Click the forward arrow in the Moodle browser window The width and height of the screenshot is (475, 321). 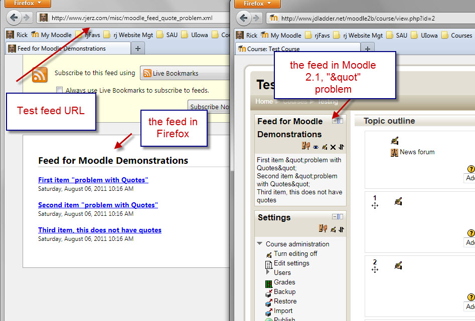point(256,18)
